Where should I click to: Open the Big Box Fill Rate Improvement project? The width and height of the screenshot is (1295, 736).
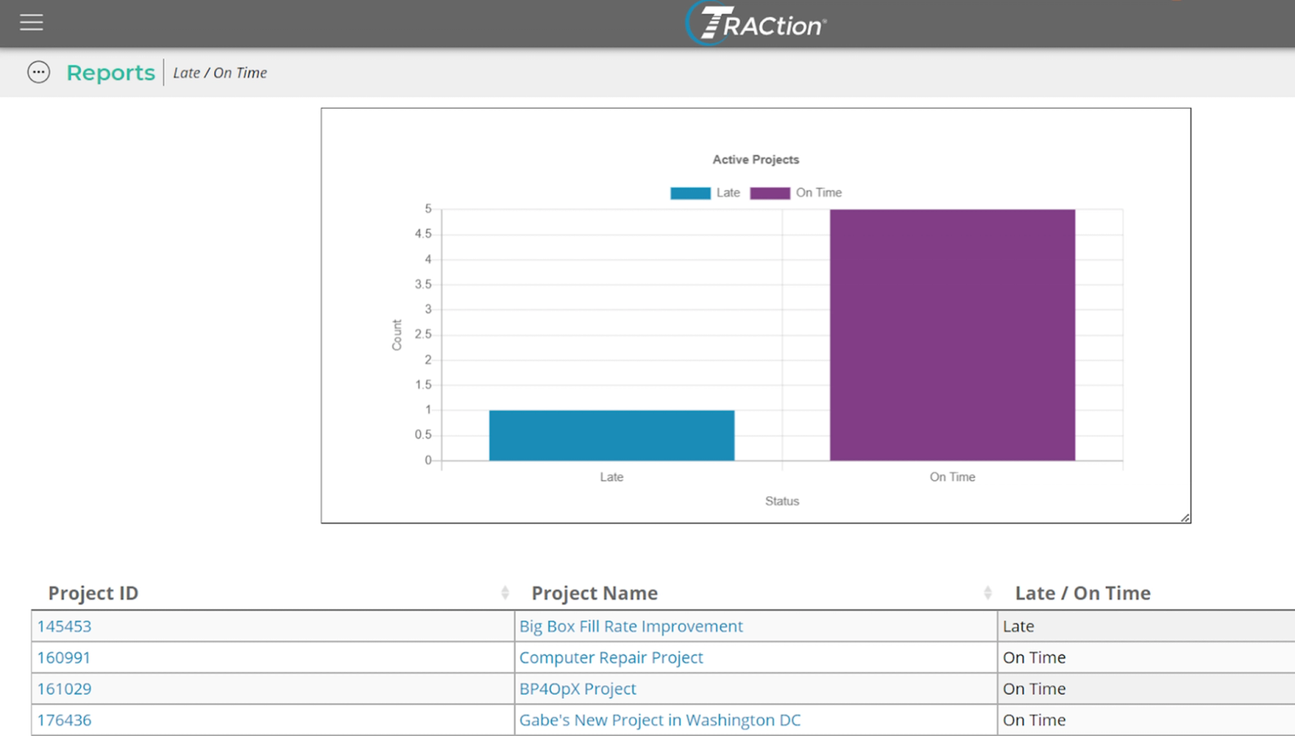coord(630,625)
